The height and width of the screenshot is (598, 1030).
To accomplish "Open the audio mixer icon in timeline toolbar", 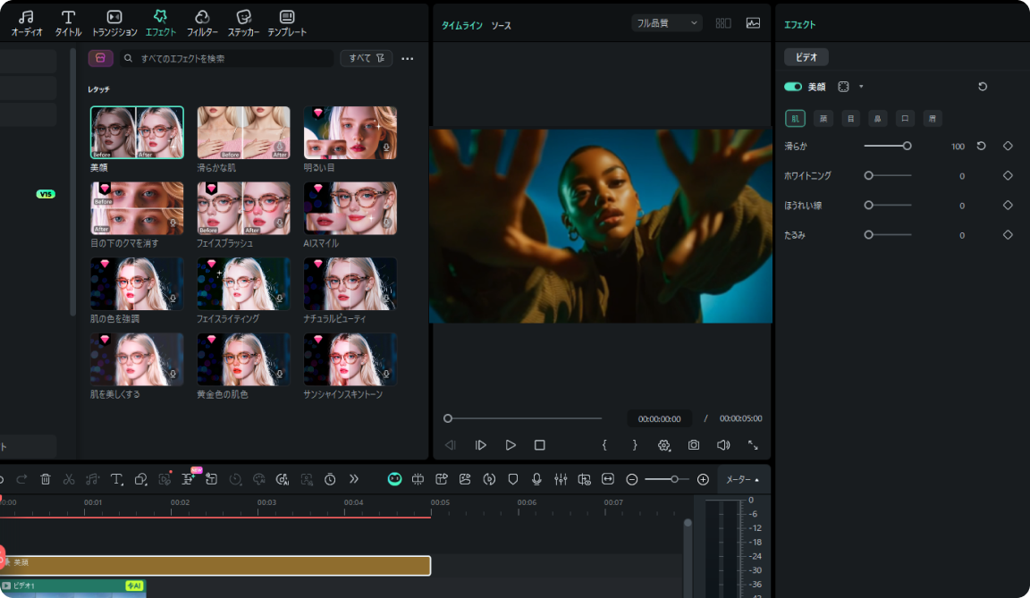I will point(561,479).
